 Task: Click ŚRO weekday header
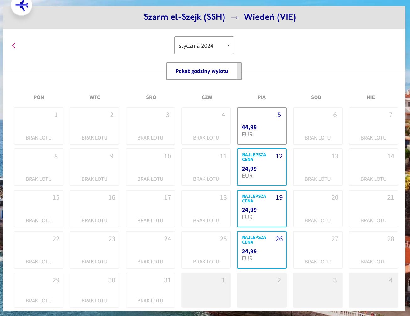[151, 97]
